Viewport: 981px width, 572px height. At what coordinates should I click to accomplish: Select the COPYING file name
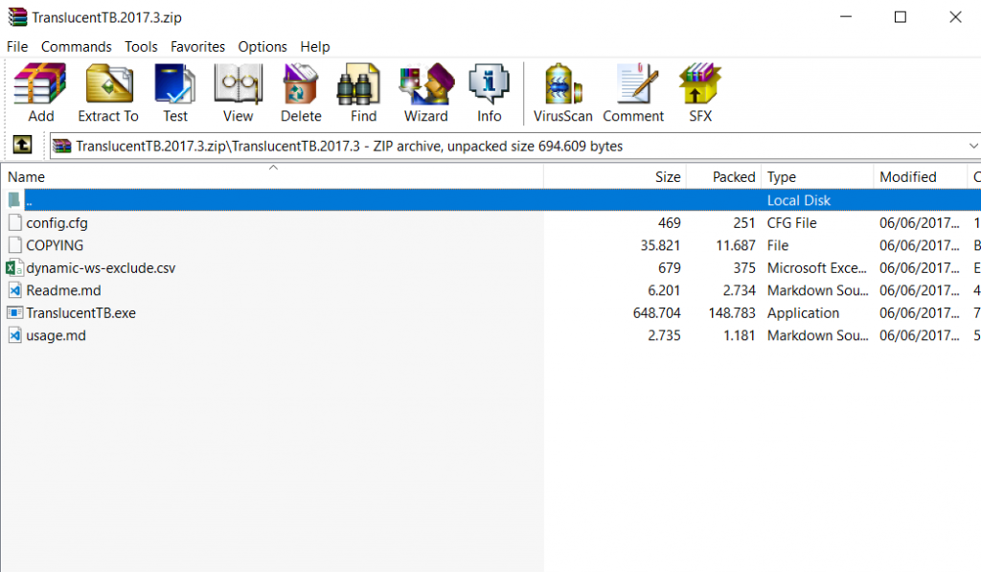(55, 245)
